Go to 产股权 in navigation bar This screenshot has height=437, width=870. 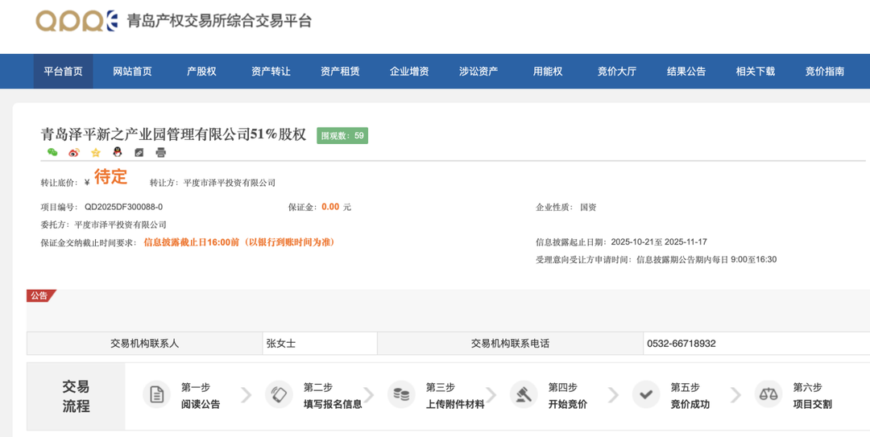(x=201, y=72)
